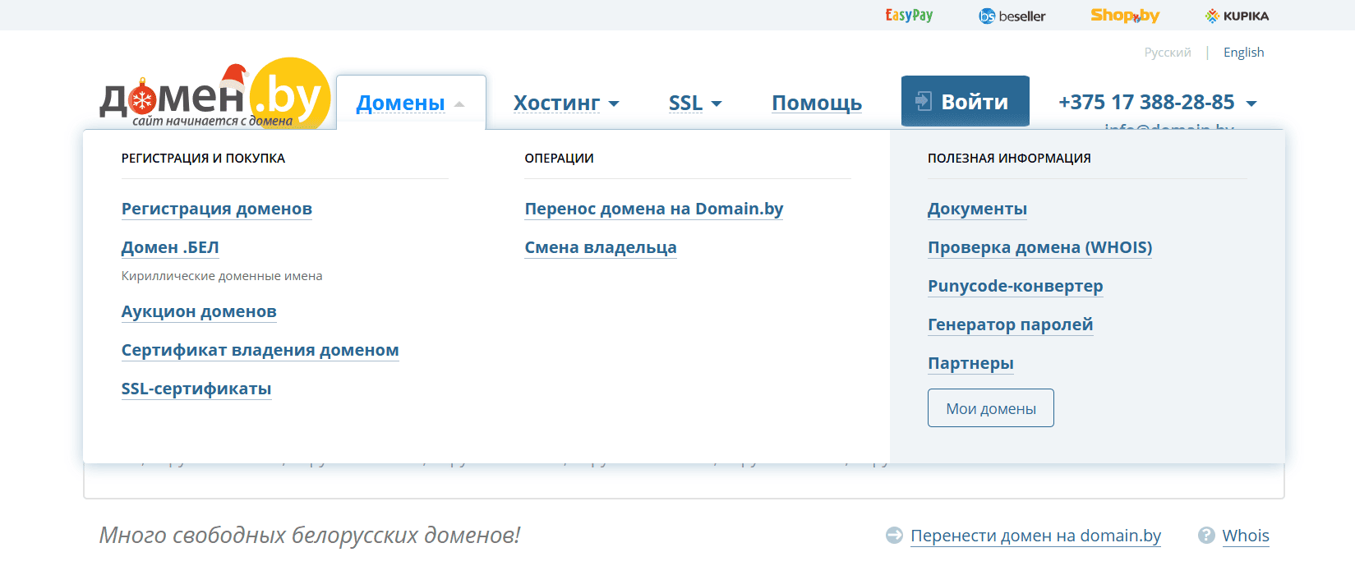Open the Shop.by partner logo
Viewport: 1355px width, 566px height.
click(x=1124, y=16)
